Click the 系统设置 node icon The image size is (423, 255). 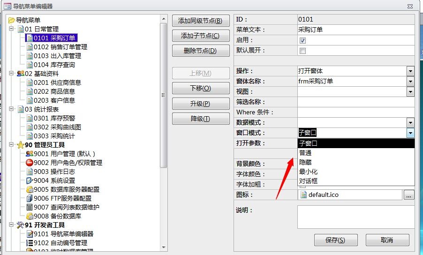[30, 180]
